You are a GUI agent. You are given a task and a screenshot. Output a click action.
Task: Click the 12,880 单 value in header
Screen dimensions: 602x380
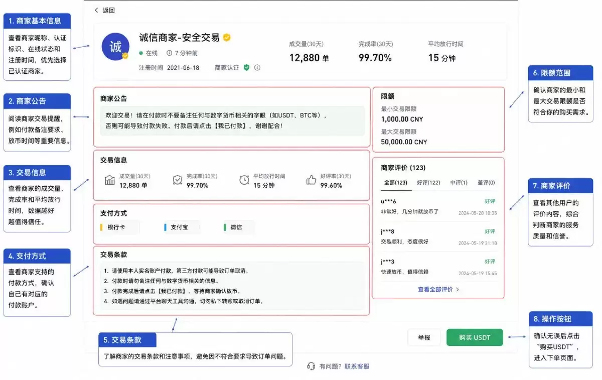(309, 58)
